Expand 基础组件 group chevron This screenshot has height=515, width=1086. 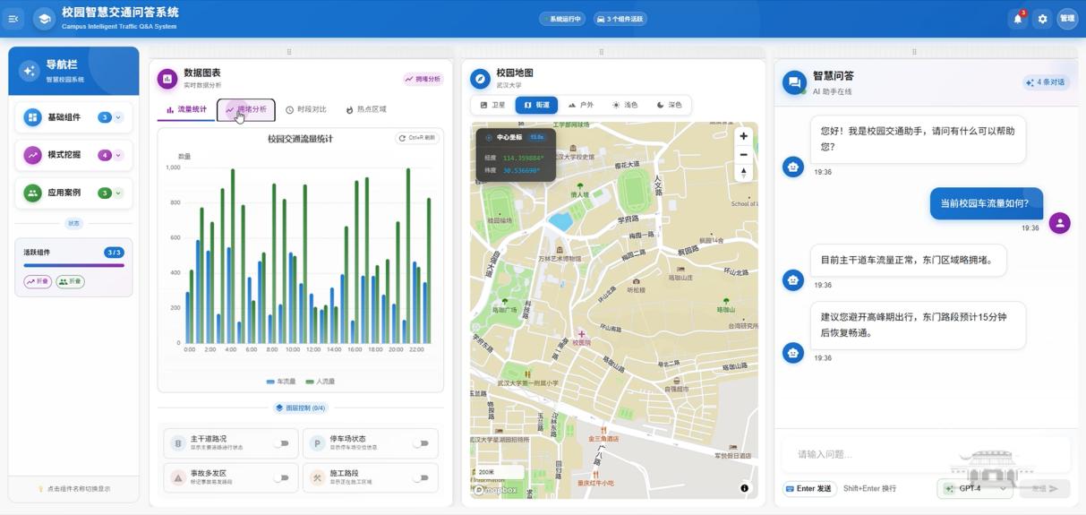(118, 117)
